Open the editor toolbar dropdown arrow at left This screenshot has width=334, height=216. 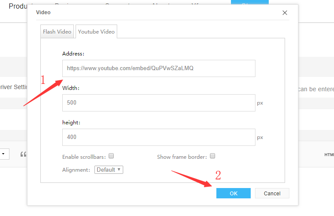[x=3, y=154]
